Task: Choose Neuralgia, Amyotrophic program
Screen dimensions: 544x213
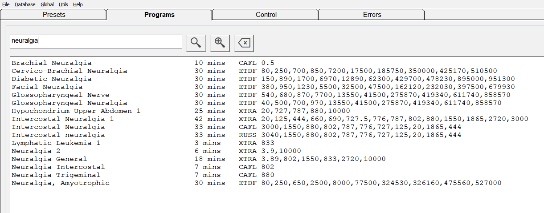Action: point(61,183)
